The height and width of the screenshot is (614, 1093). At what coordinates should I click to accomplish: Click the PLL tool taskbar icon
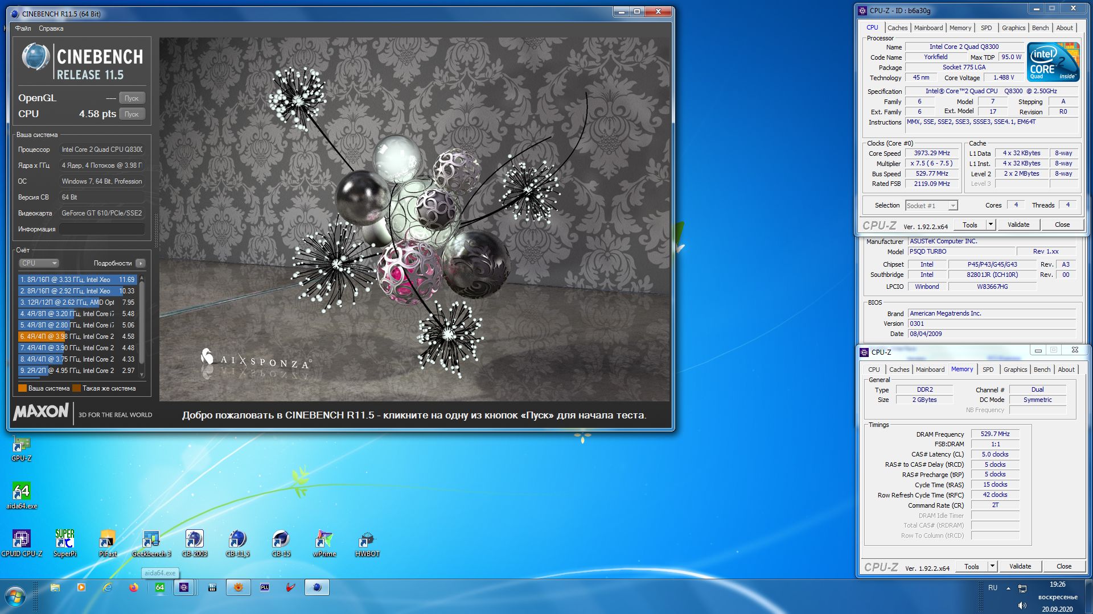click(265, 588)
